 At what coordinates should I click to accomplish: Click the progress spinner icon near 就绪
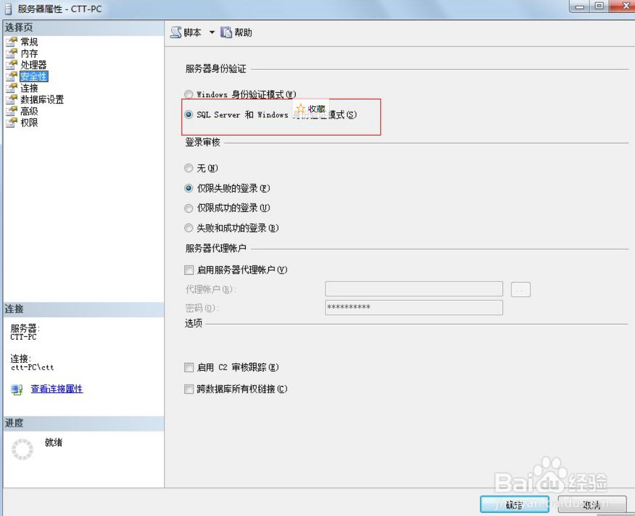pos(23,449)
